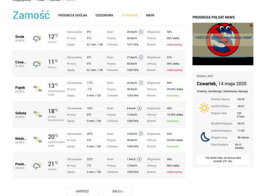
Task: Click the 'Imieniny' name-day line
Action: (222, 92)
